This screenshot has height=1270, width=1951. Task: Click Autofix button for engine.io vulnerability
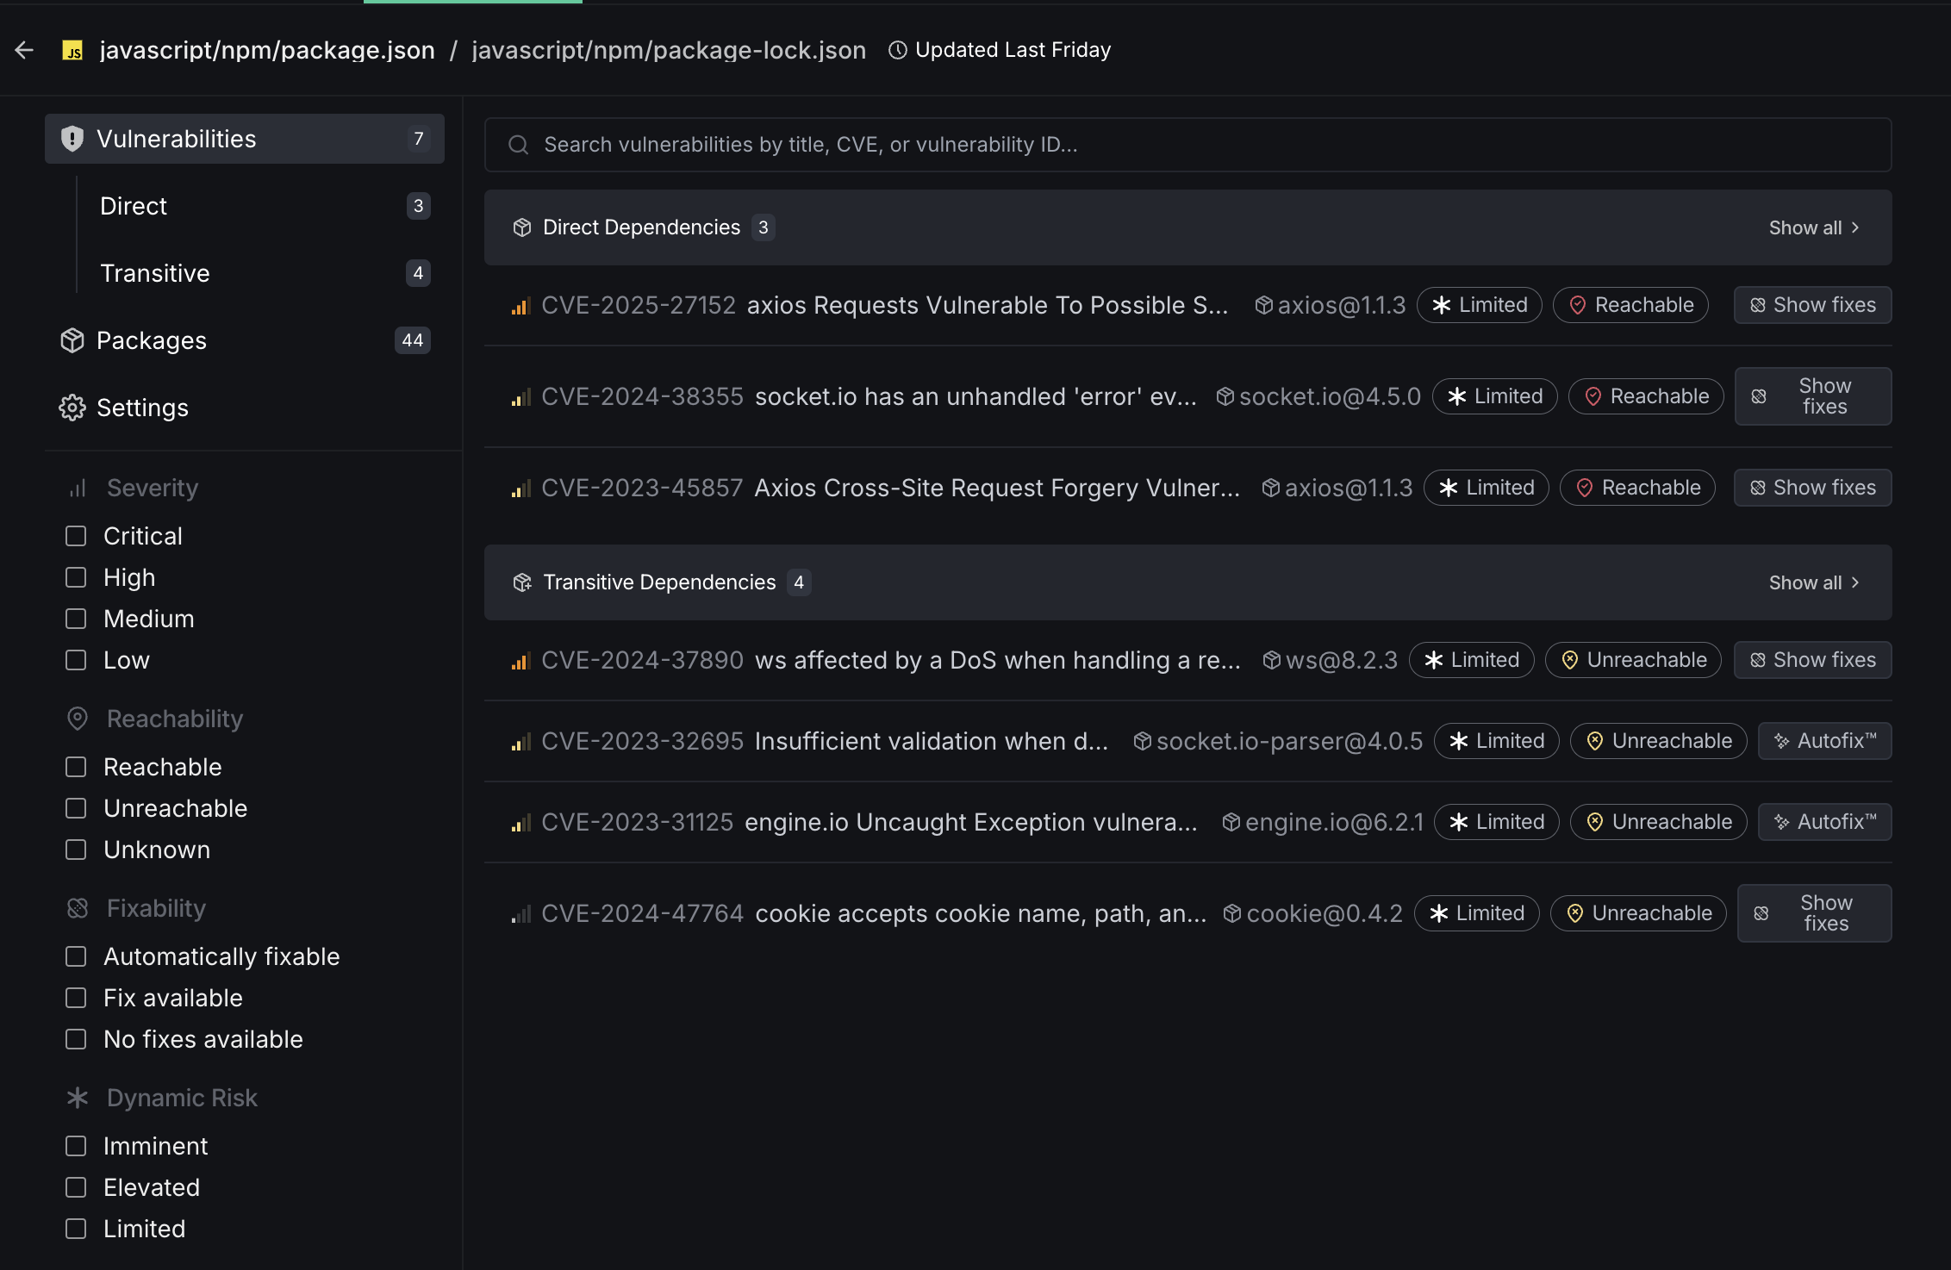click(1824, 822)
